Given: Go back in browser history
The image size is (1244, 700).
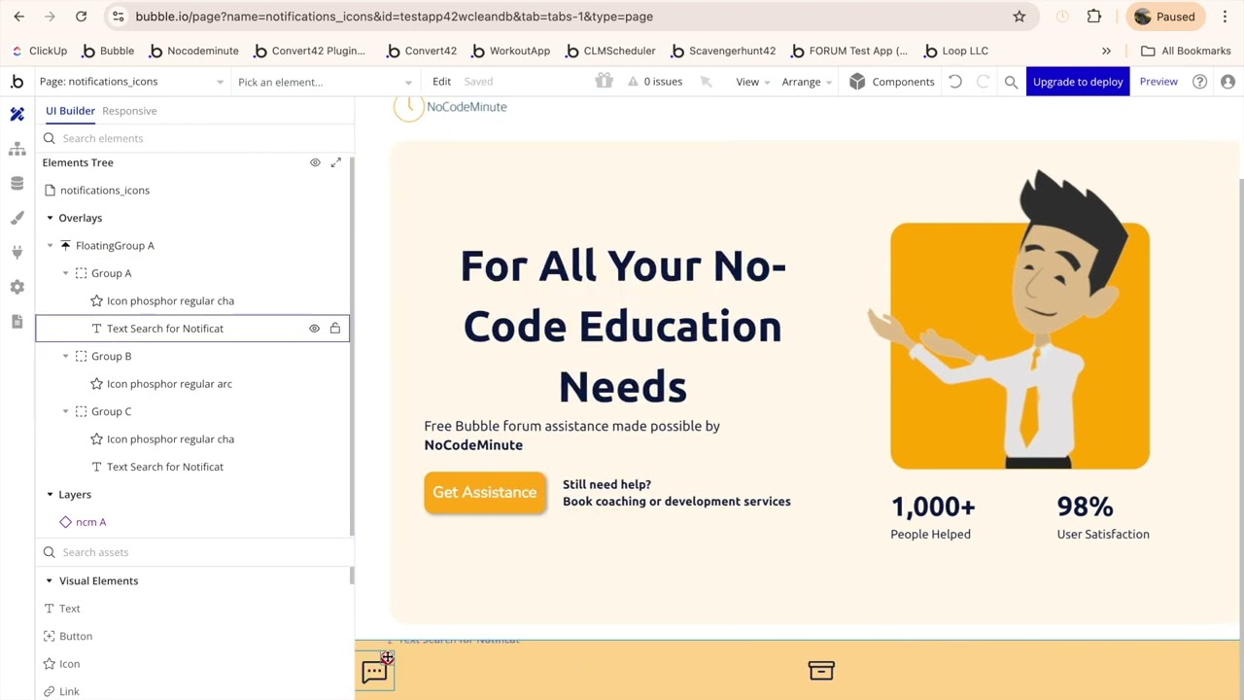Looking at the screenshot, I should click(18, 17).
